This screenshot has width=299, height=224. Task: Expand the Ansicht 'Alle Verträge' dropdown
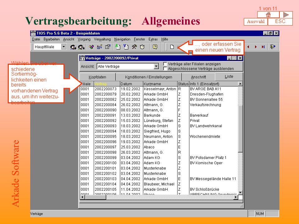click(x=156, y=66)
